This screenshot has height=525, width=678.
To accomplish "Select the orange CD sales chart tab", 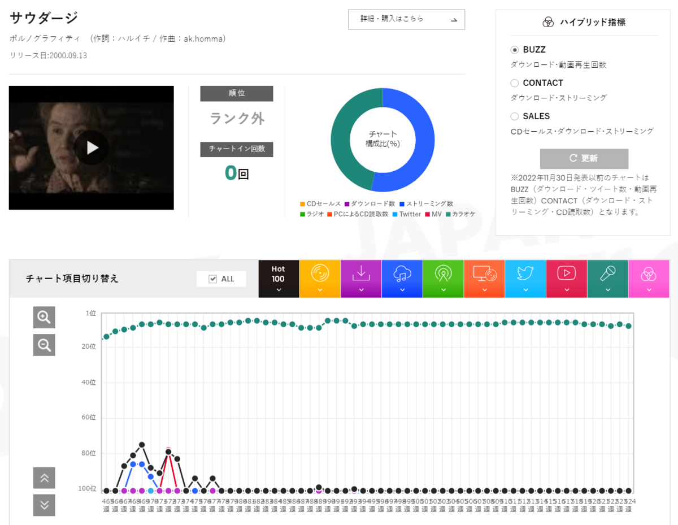I will point(320,279).
